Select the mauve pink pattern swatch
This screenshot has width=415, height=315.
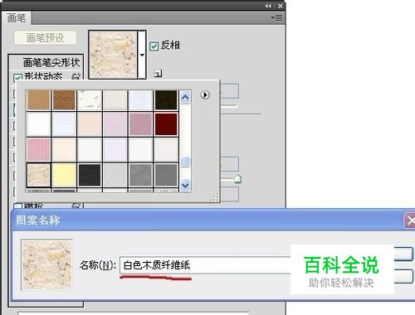pos(140,124)
